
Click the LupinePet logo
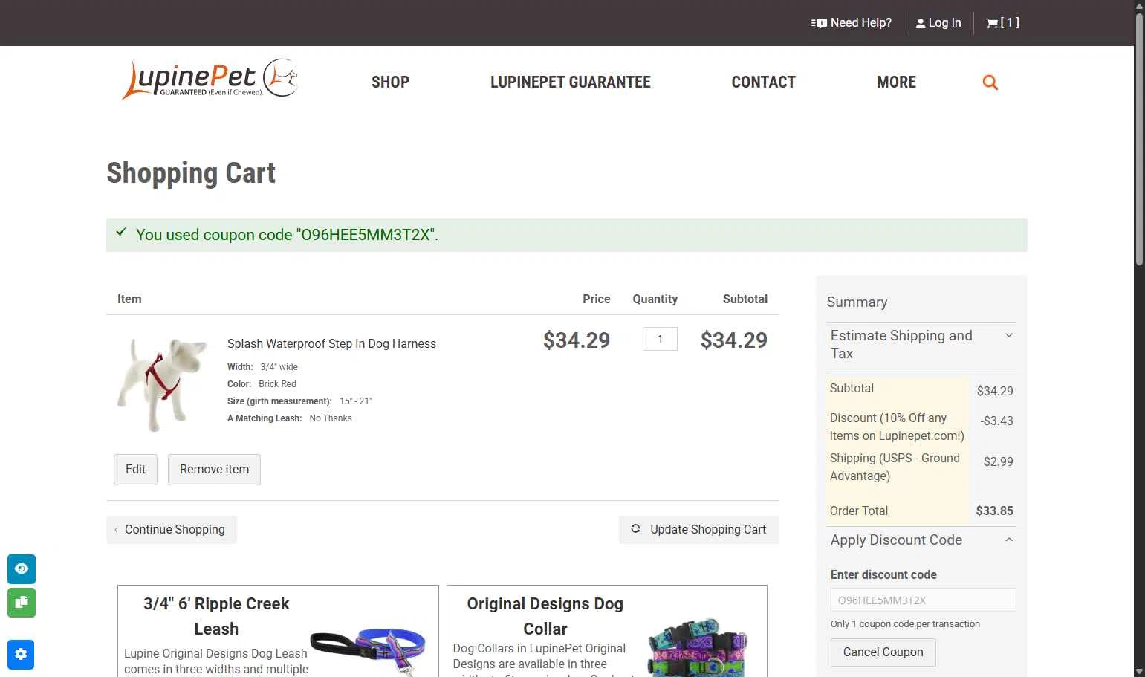[210, 80]
